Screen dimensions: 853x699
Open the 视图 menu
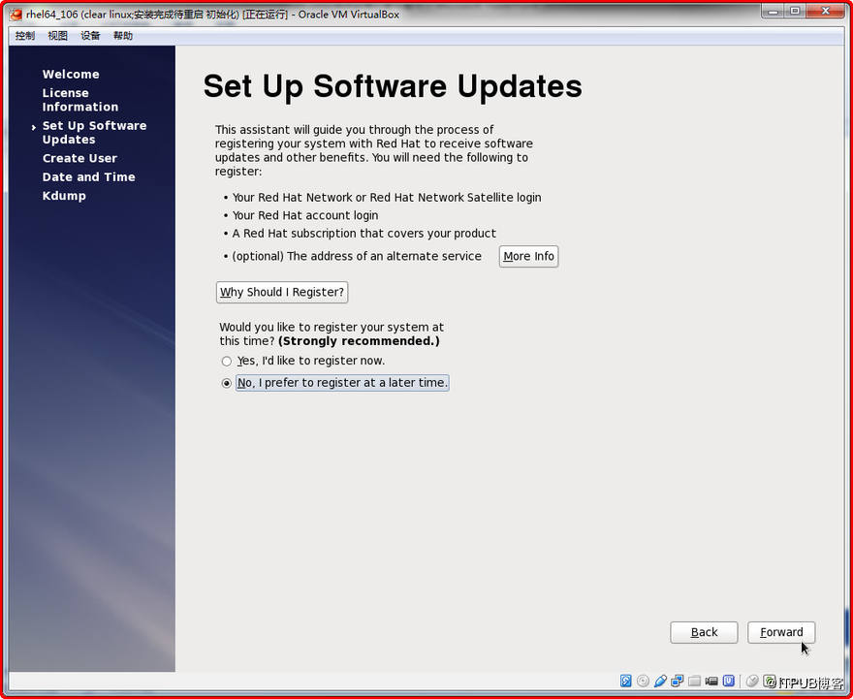56,35
